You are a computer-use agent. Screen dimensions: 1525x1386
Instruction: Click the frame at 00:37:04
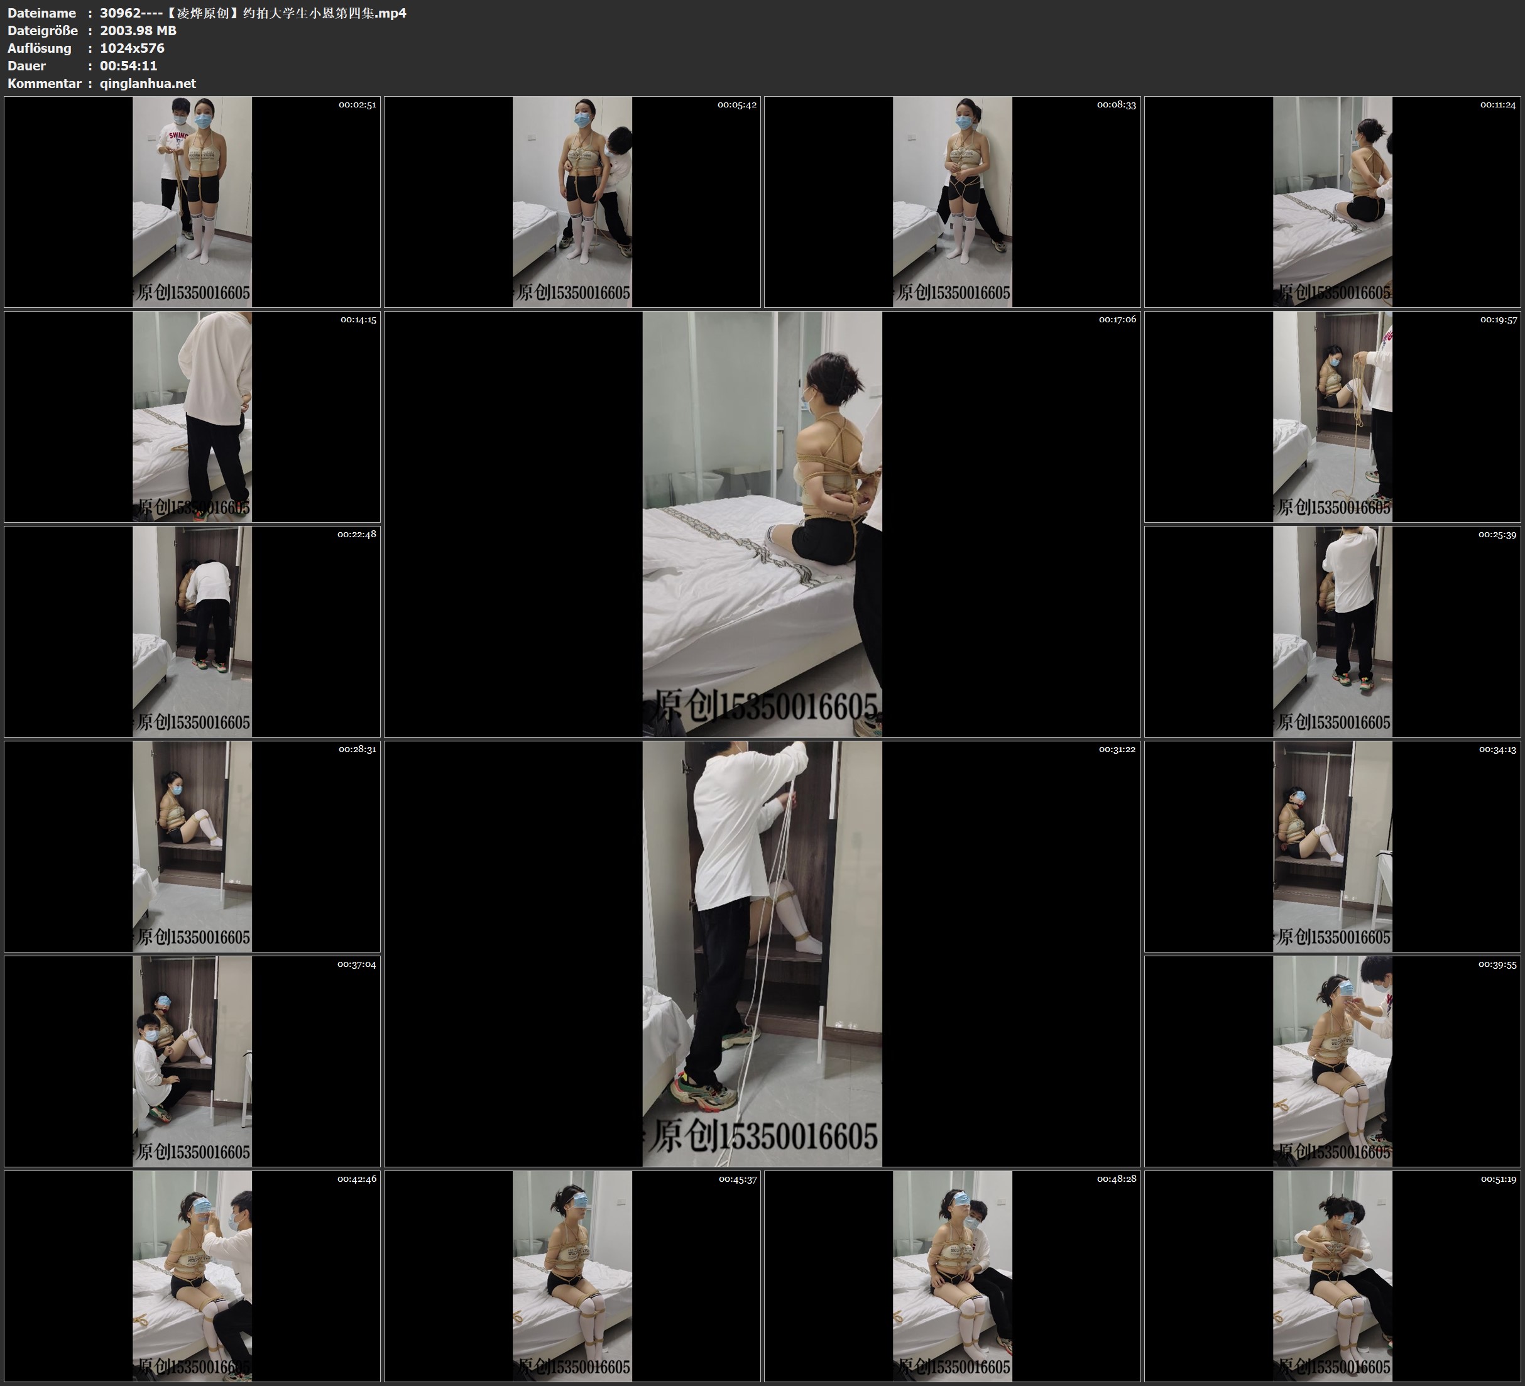pos(192,1061)
